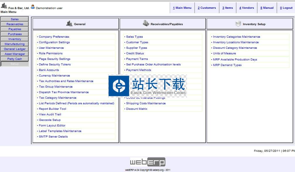Click the company icon beside Foo & Bar, Ltd.
This screenshot has height=172, width=295.
click(4, 6)
